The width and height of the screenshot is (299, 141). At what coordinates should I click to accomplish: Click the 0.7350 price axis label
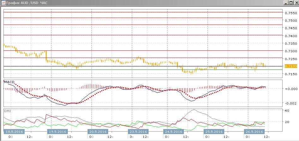click(291, 43)
